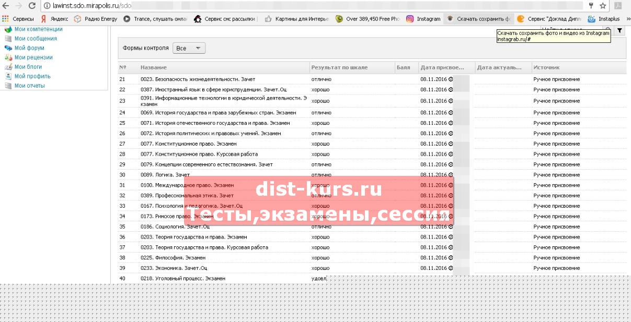Open the Яндекс bookmark

[x=54, y=19]
